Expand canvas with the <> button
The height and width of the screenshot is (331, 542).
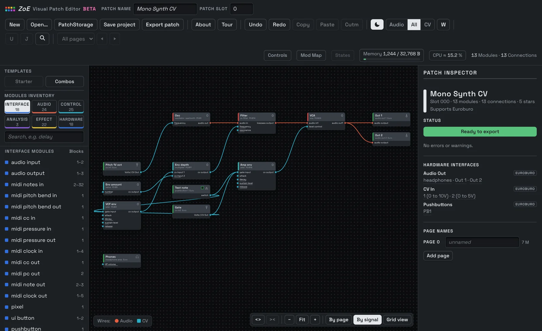[258, 319]
